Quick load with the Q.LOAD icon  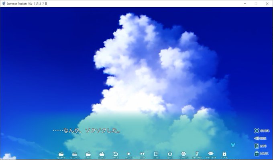coord(75,155)
